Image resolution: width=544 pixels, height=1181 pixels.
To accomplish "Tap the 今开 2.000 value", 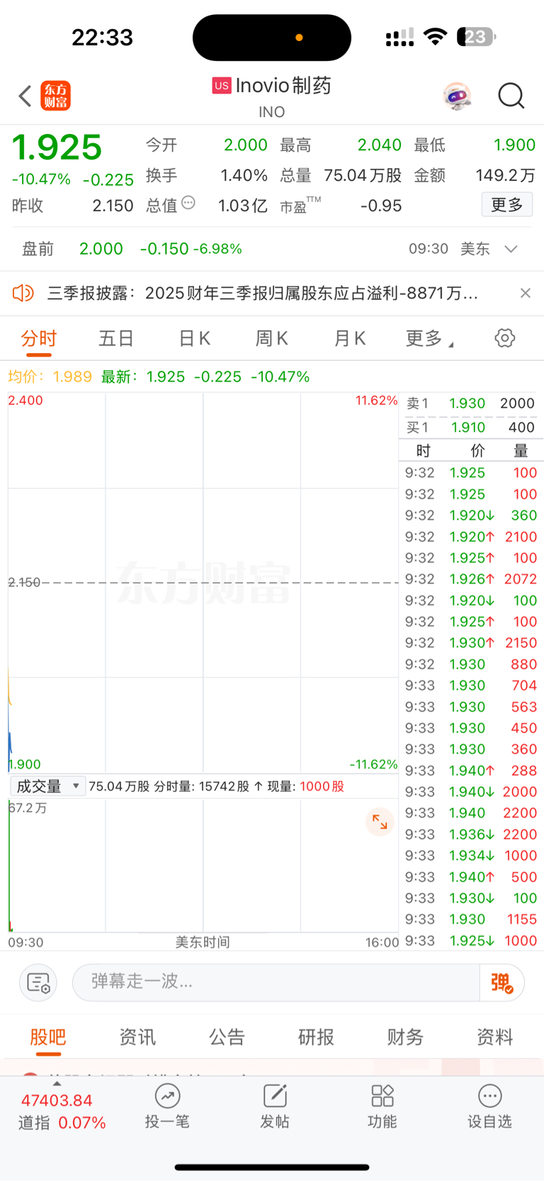I will click(245, 145).
